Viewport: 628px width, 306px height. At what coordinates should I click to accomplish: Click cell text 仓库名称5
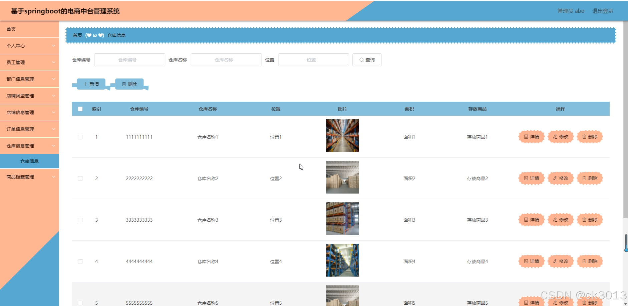click(208, 303)
